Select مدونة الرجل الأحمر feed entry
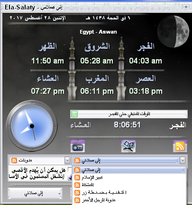The width and height of the screenshot is (192, 205). point(129,200)
